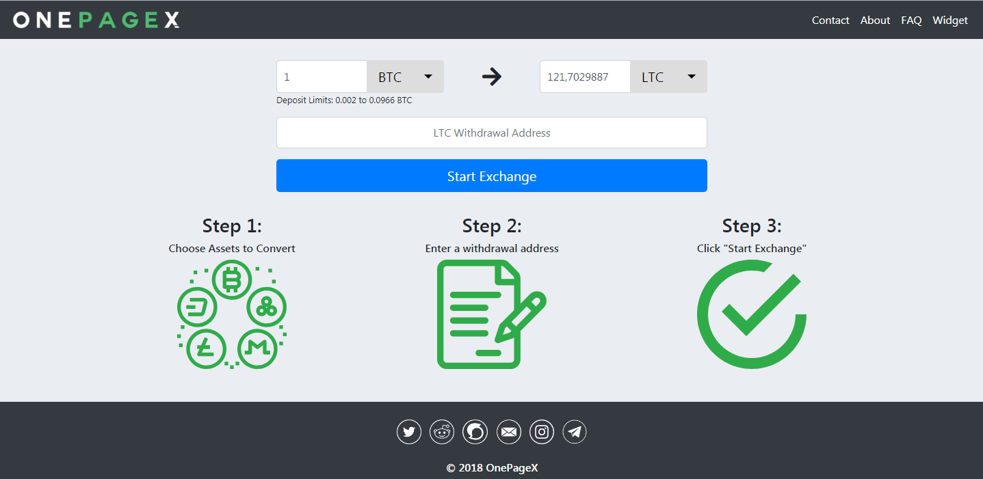Focus the receive amount field 121,7029887
Viewport: 983px width, 479px height.
tap(585, 77)
